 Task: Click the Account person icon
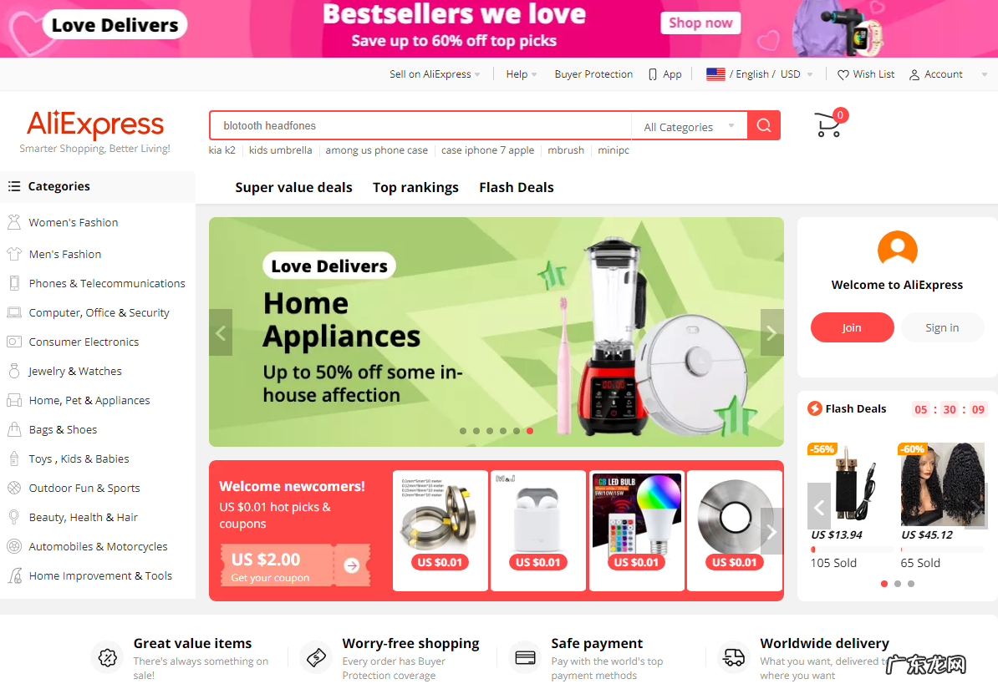point(914,74)
